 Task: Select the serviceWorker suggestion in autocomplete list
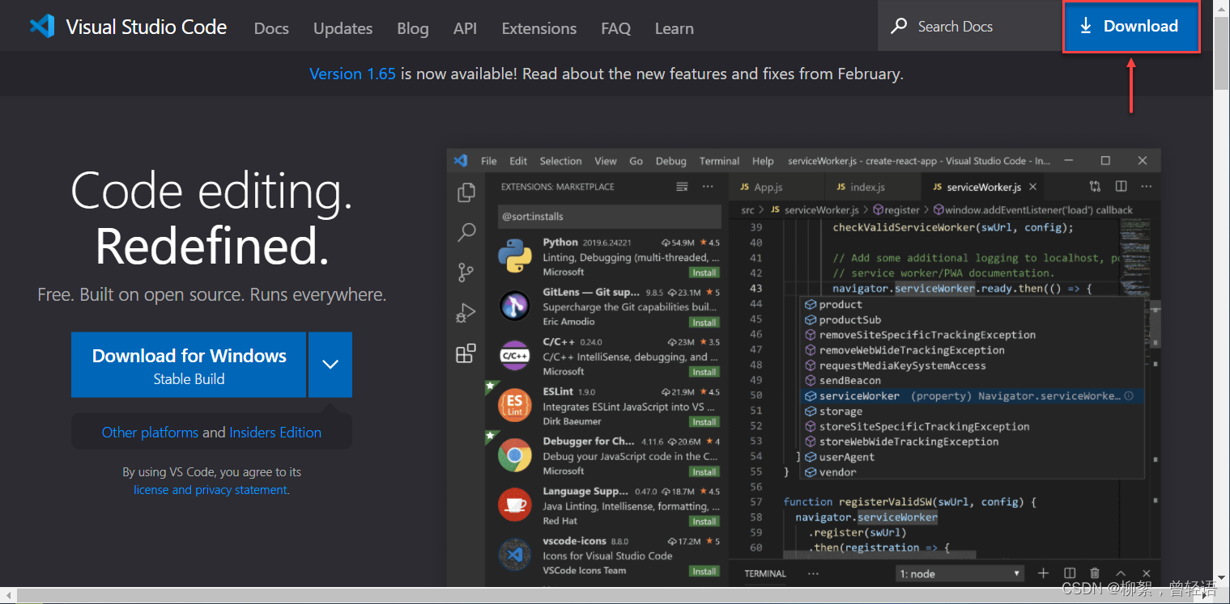tap(973, 396)
